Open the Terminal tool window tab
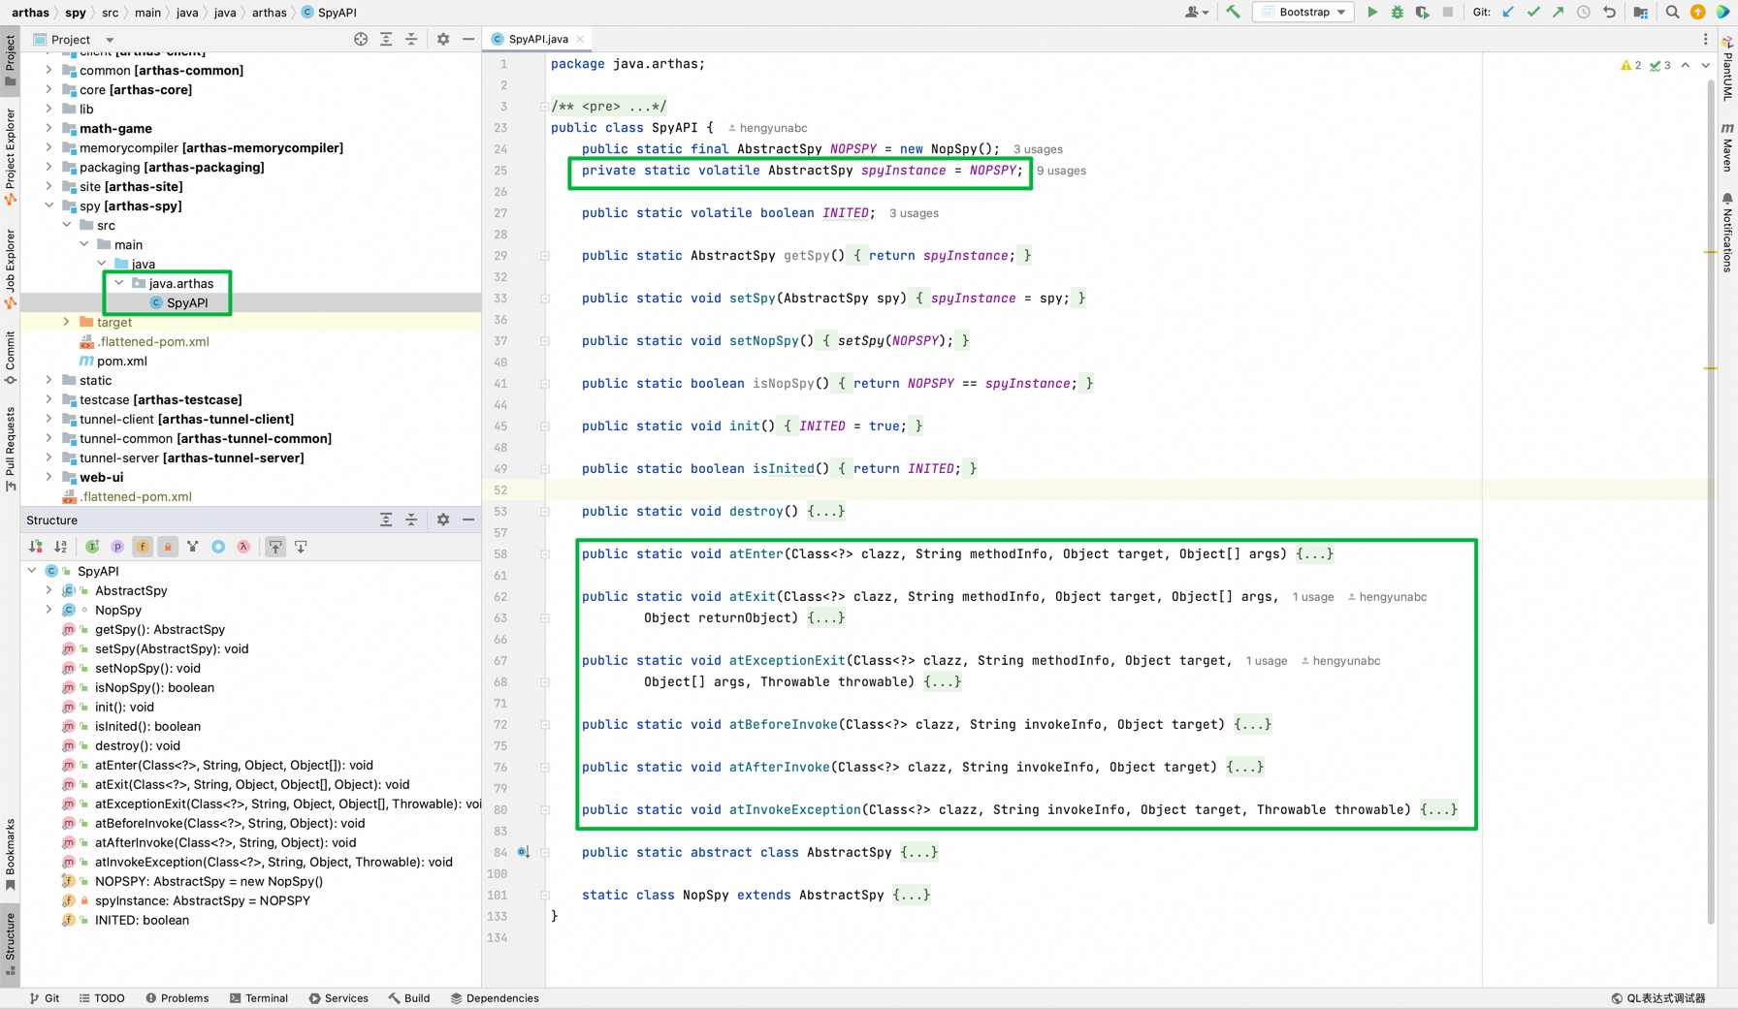Image resolution: width=1738 pixels, height=1009 pixels. 259,998
